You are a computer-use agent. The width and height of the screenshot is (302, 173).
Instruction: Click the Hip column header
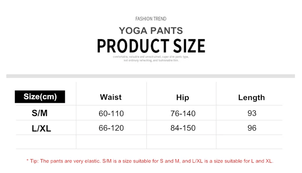point(182,98)
